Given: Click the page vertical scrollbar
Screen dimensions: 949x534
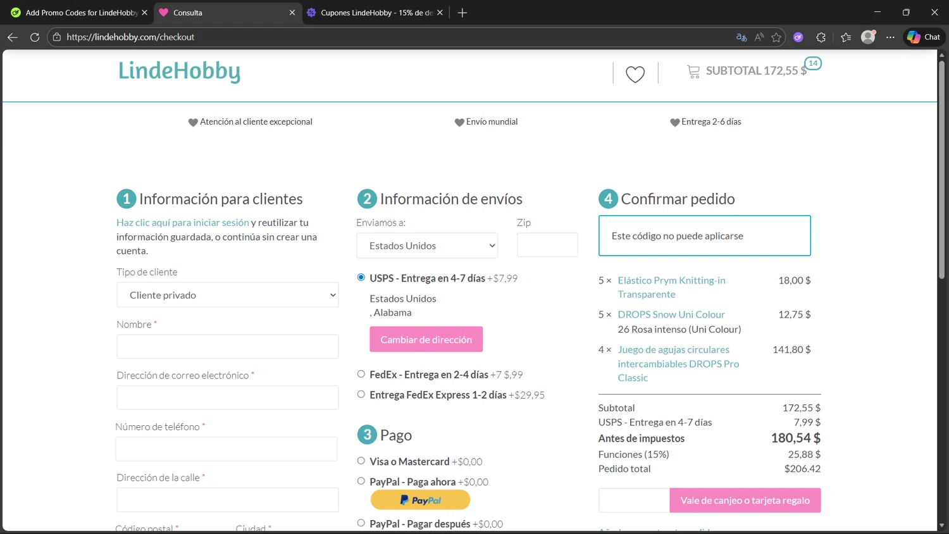Looking at the screenshot, I should pyautogui.click(x=941, y=169).
